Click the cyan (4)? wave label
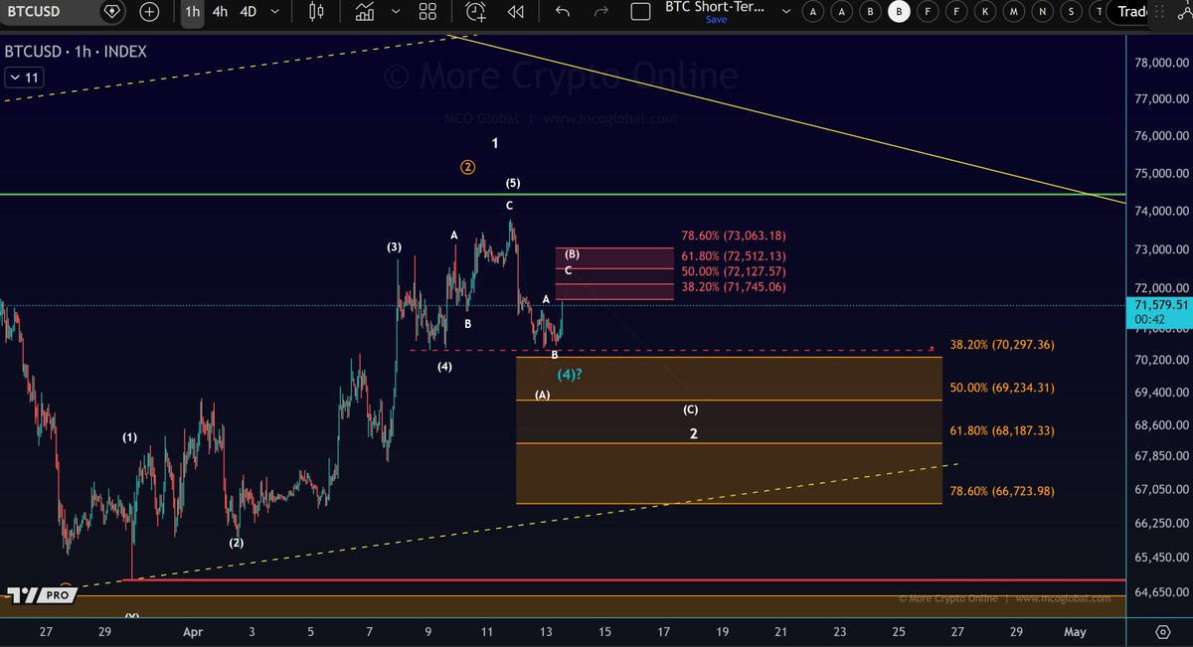Screen dimensions: 1193x647 [x=570, y=375]
